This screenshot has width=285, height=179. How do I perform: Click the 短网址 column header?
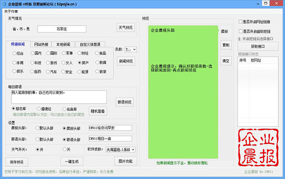[256, 60]
